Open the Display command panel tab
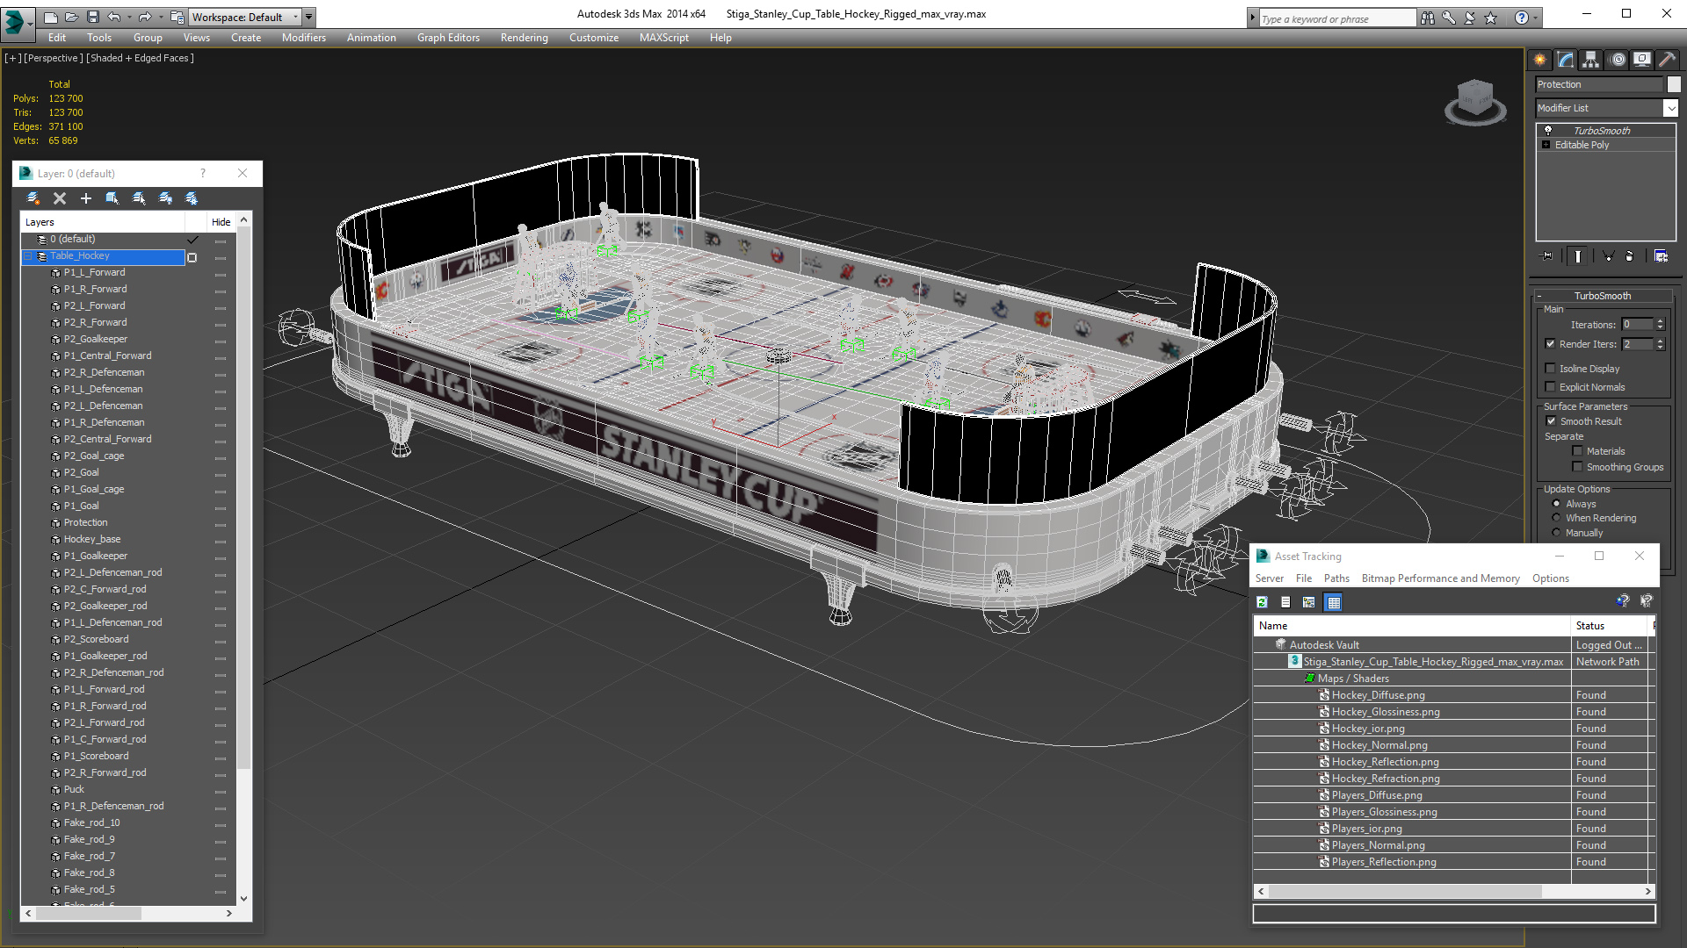1687x948 pixels. (x=1641, y=60)
